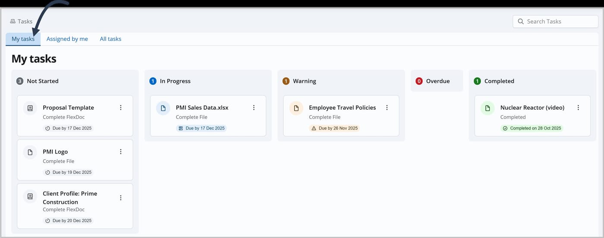Click 'Complete File' under PMI Logo
604x238 pixels.
(59, 161)
